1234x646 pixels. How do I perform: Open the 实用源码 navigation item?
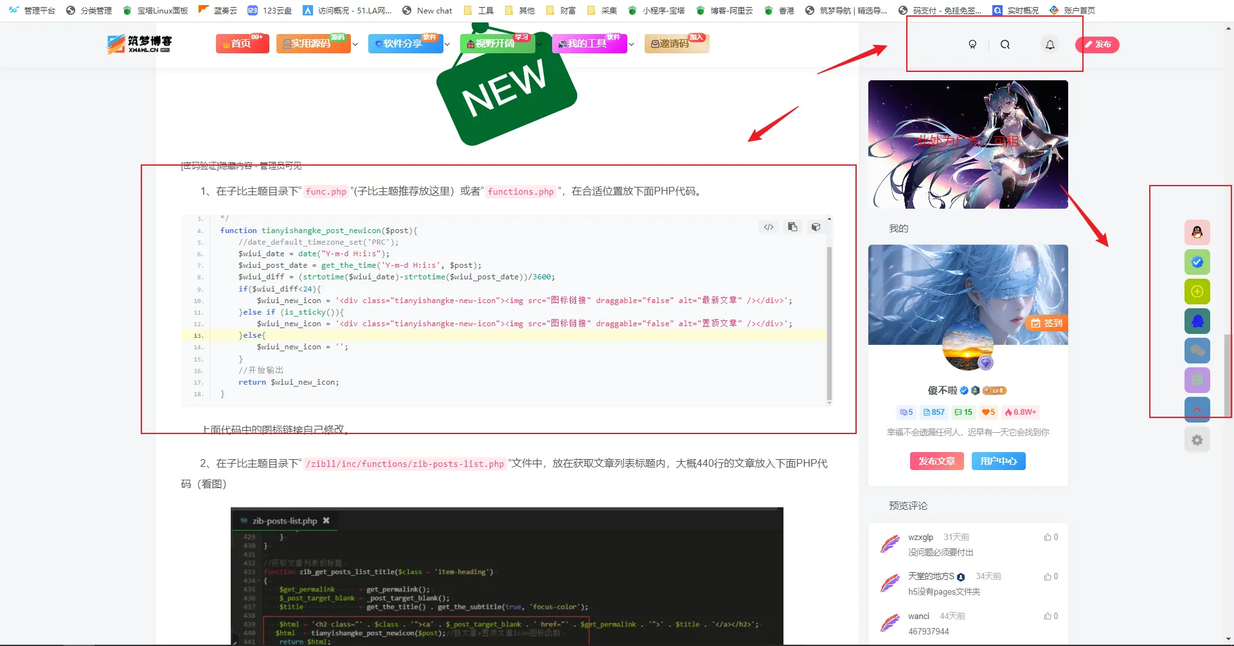click(x=313, y=44)
